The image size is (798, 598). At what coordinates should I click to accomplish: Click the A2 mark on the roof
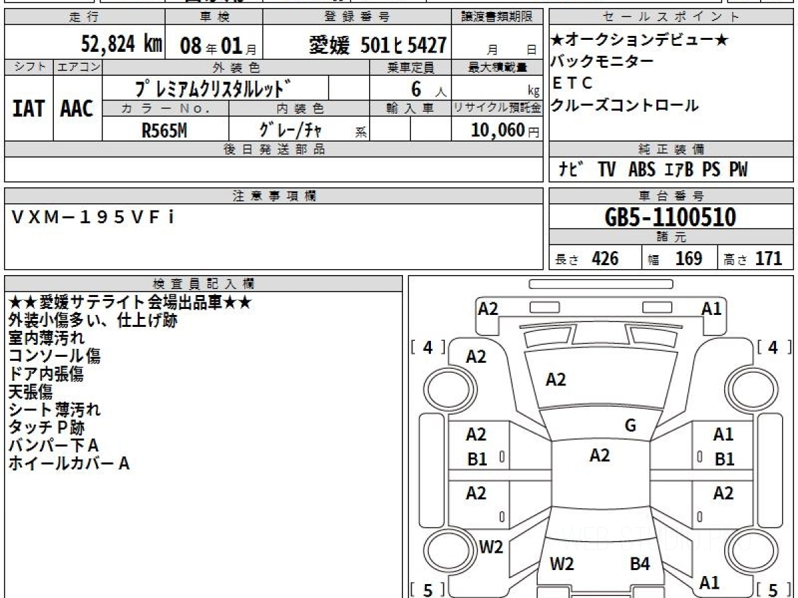pos(600,455)
